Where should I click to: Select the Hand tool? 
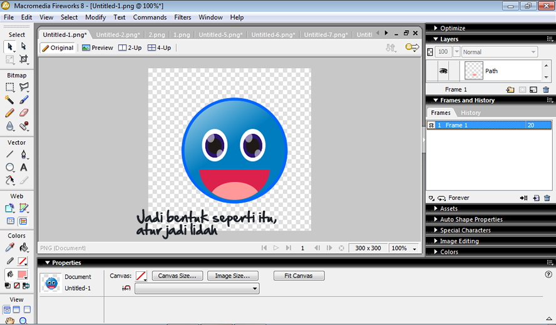10,321
